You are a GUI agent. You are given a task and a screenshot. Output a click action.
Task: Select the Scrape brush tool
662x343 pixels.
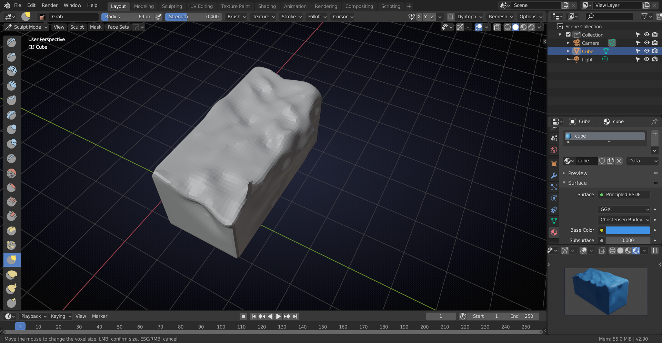pos(12,216)
